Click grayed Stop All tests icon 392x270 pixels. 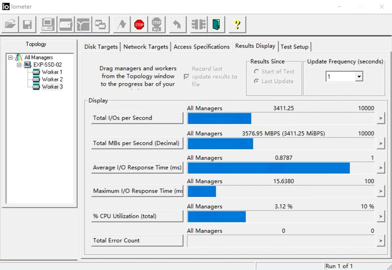pyautogui.click(x=156, y=25)
